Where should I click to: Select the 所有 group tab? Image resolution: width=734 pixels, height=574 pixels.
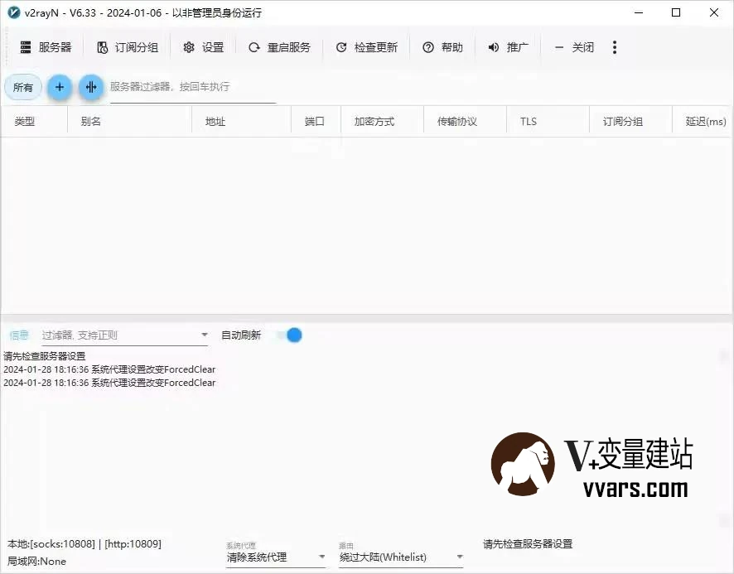23,87
